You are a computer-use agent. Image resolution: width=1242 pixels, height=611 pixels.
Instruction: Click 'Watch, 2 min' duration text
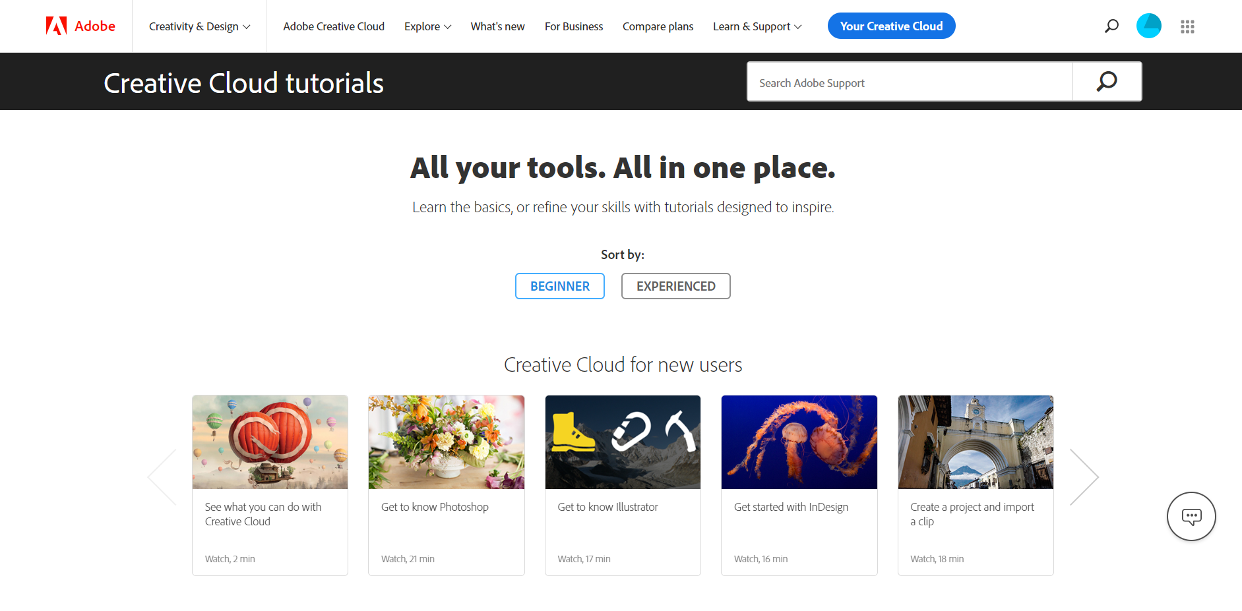click(x=230, y=559)
